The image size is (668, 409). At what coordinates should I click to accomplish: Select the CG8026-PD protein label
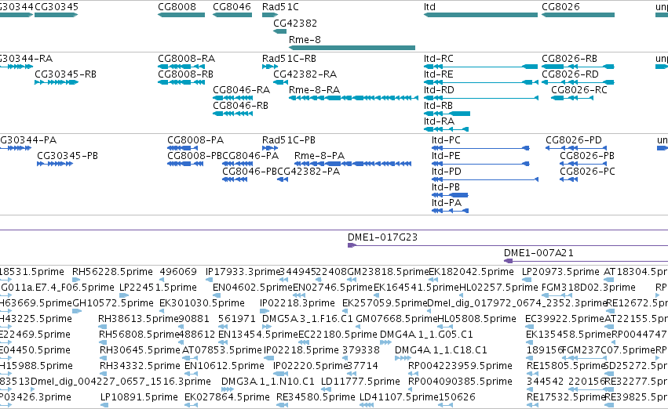(x=574, y=140)
